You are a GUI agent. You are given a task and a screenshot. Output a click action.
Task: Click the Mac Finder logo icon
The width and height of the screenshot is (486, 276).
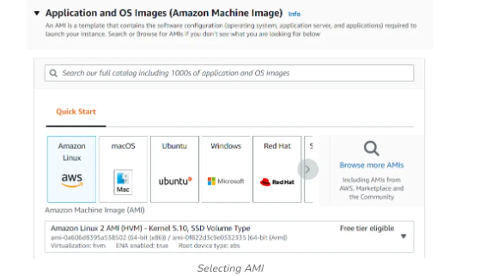click(x=123, y=183)
